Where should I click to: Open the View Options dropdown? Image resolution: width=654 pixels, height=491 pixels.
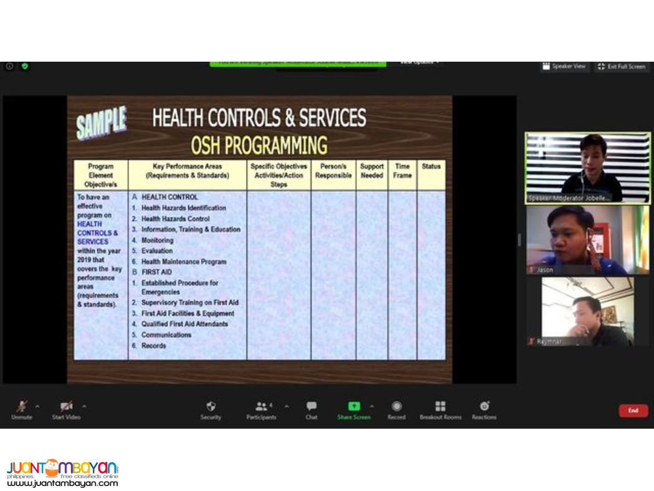[x=420, y=62]
